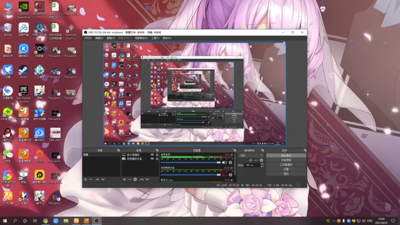Add a scene transition with plus icon

tap(250, 160)
